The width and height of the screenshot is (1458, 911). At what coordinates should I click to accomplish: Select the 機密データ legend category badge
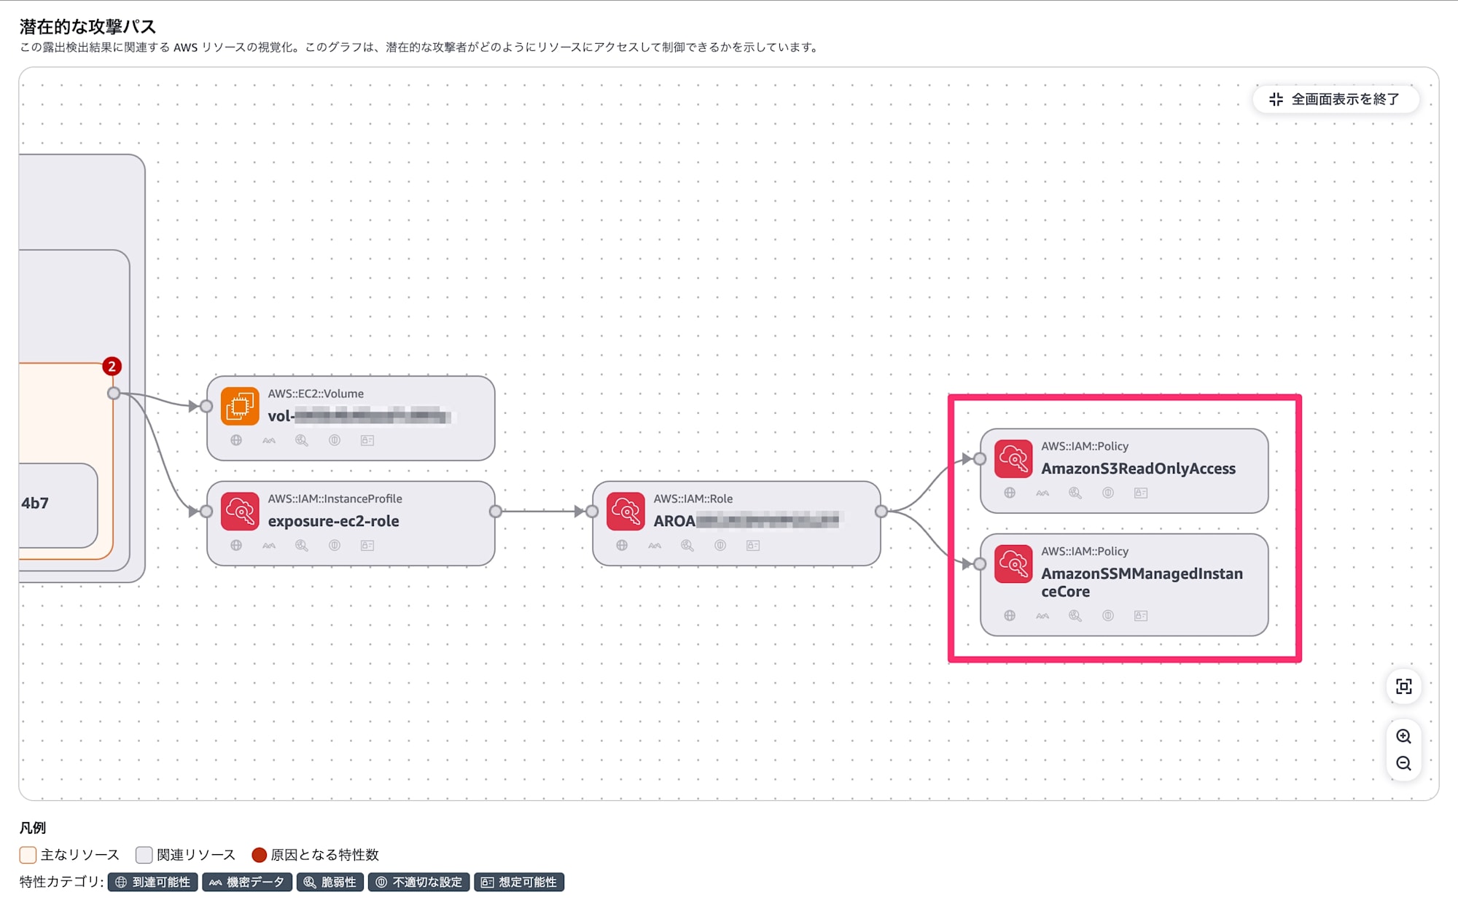247,882
